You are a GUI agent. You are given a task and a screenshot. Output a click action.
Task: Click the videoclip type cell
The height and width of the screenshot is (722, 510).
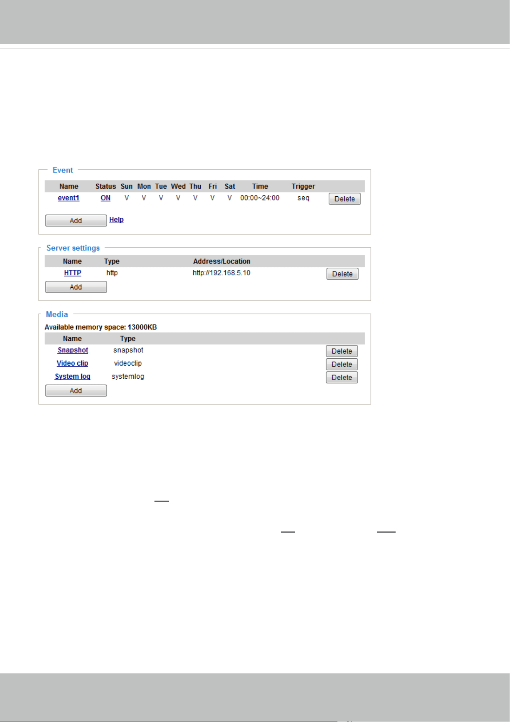tap(128, 363)
